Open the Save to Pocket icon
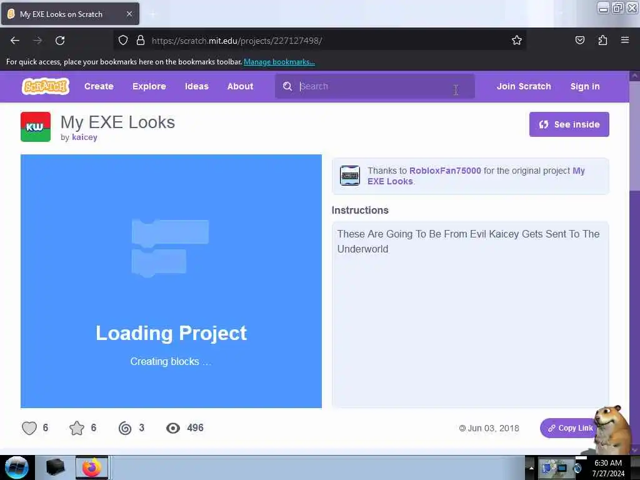The height and width of the screenshot is (480, 640). [x=579, y=40]
